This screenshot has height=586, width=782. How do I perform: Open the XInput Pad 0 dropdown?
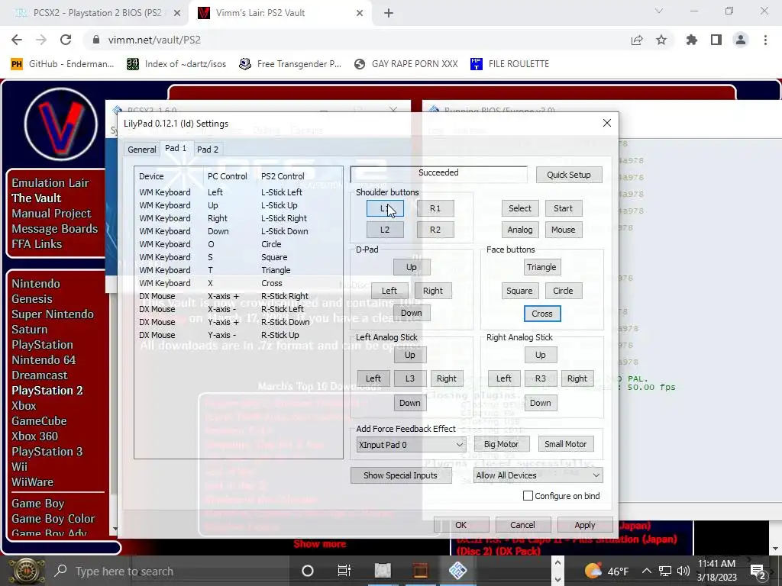tap(412, 445)
